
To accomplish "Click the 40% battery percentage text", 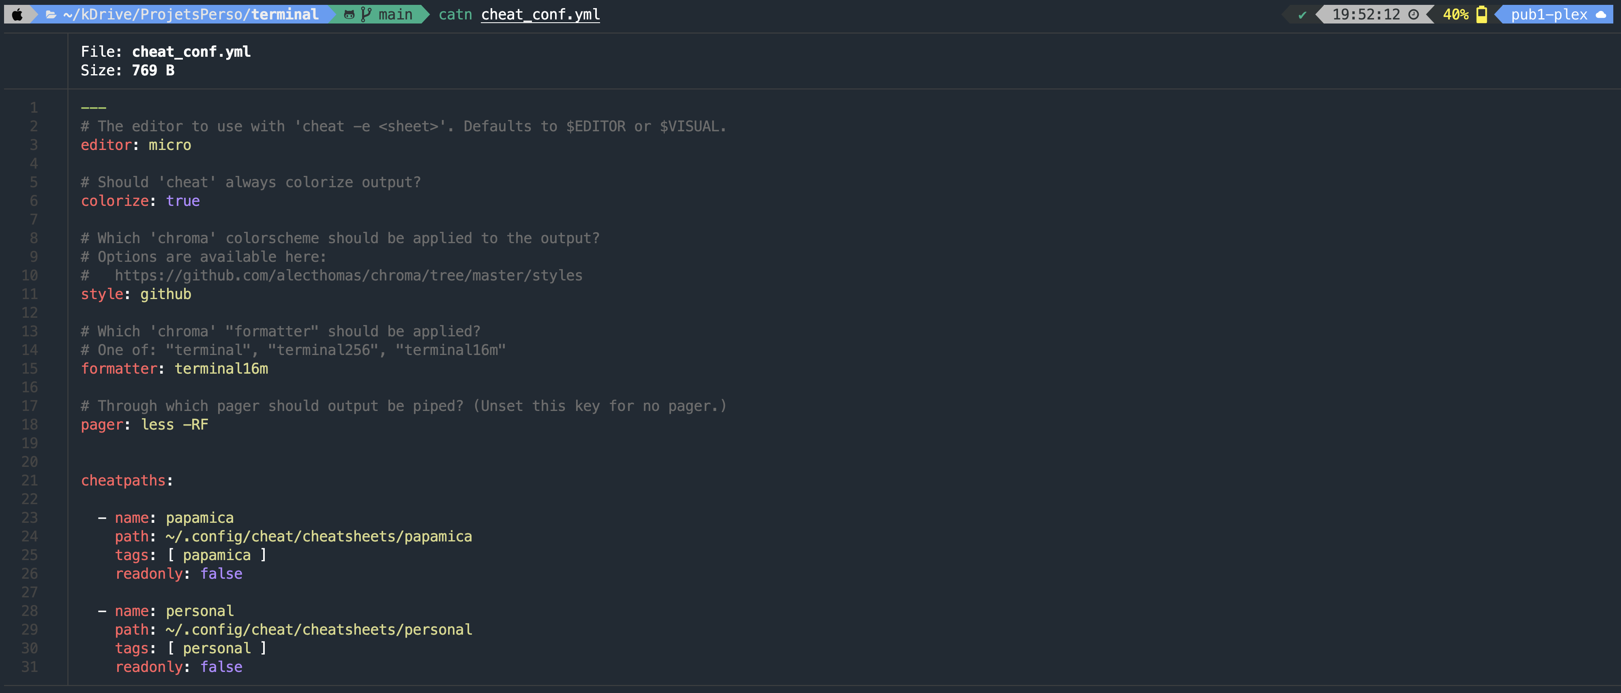I will [x=1456, y=15].
